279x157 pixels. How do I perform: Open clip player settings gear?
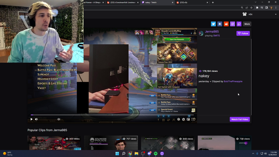pyautogui.click(x=178, y=119)
